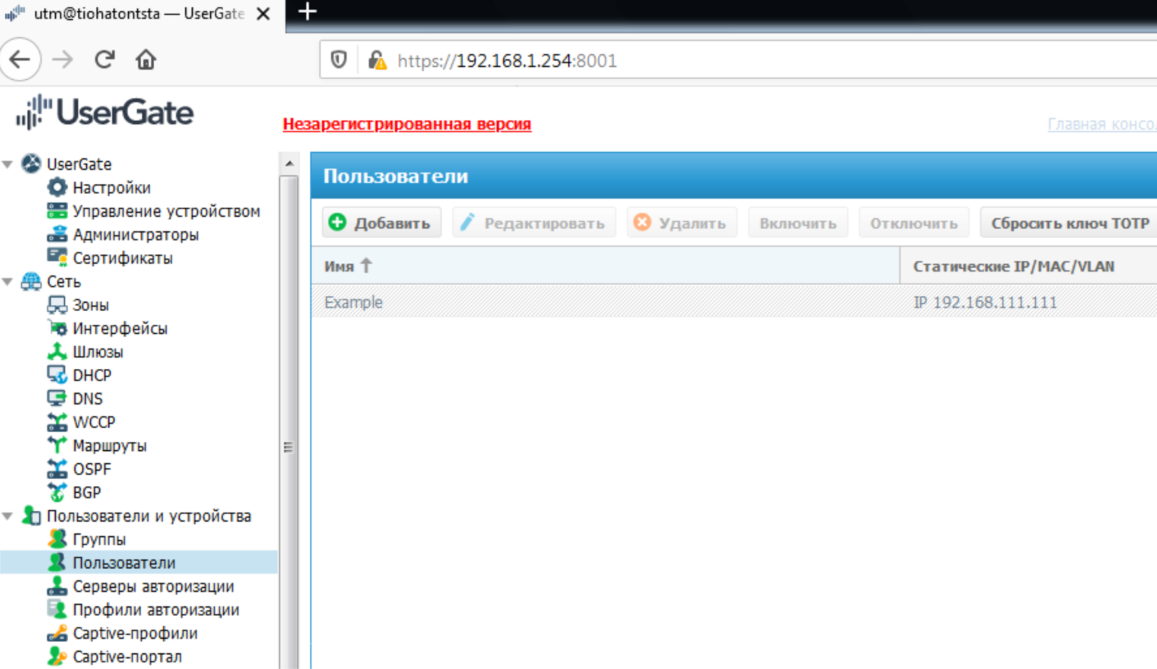Image resolution: width=1157 pixels, height=669 pixels.
Task: Click the tracking protection shield icon
Action: [338, 60]
